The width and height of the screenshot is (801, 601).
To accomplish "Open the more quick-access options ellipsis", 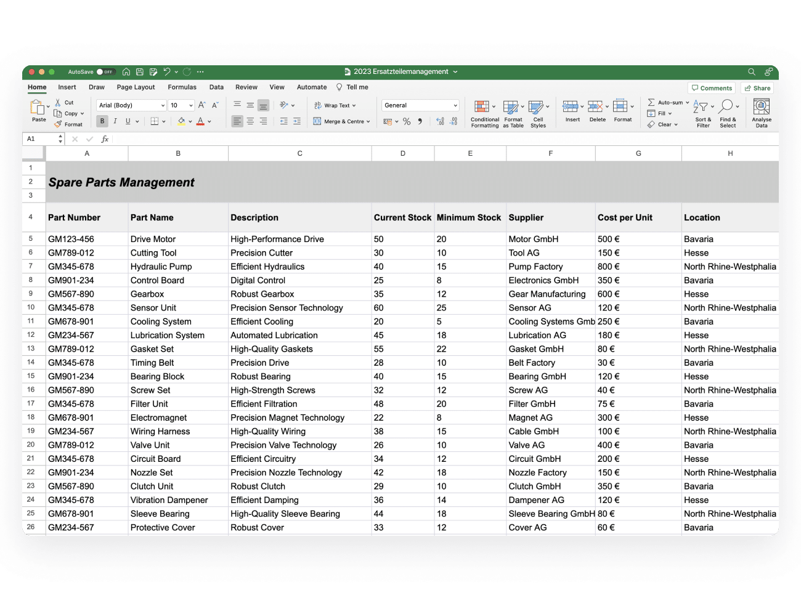I will (200, 71).
